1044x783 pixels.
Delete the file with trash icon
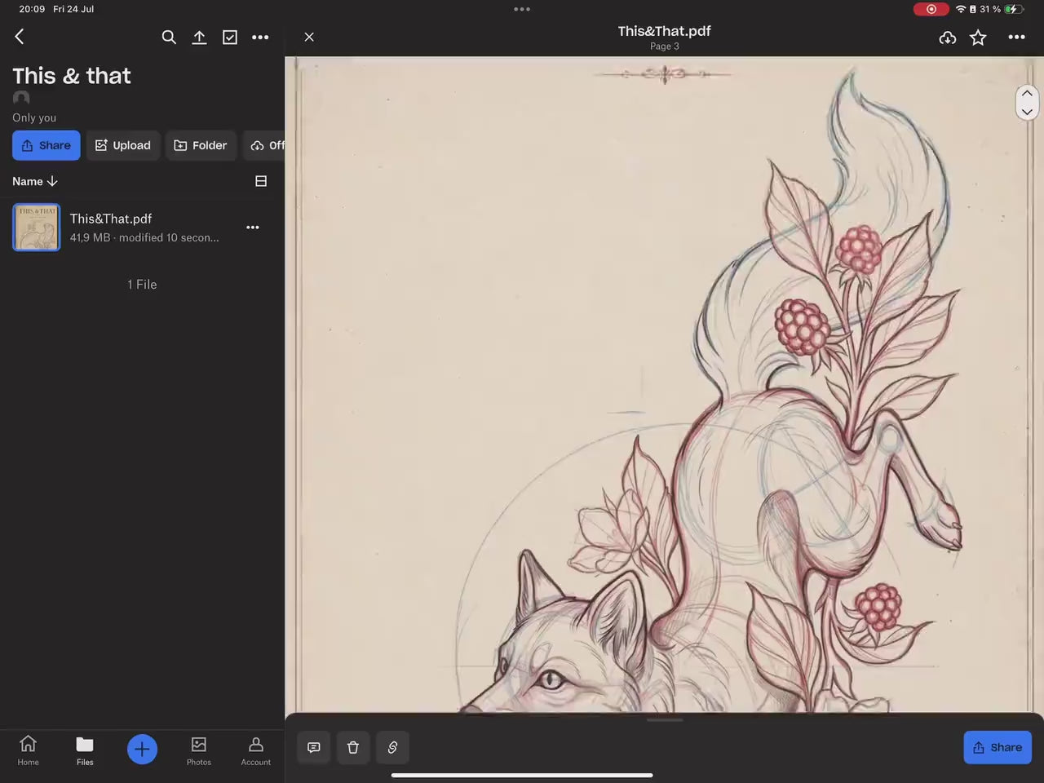[353, 747]
